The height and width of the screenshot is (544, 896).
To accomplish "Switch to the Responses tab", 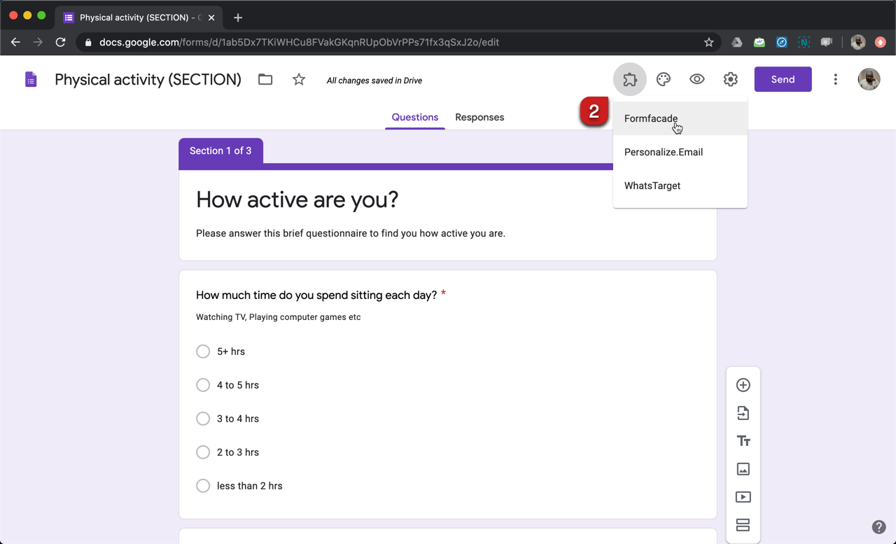I will click(479, 118).
